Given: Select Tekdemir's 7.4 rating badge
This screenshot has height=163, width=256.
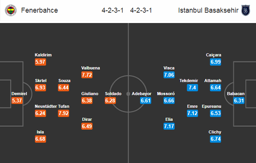Looking at the screenshot, I should coord(192,87).
